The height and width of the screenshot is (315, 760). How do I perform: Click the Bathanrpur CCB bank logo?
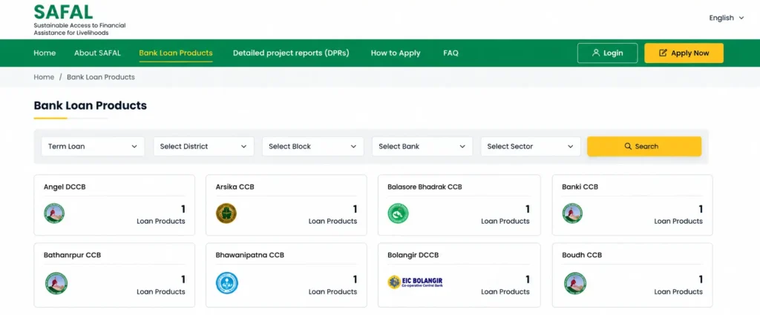56,283
